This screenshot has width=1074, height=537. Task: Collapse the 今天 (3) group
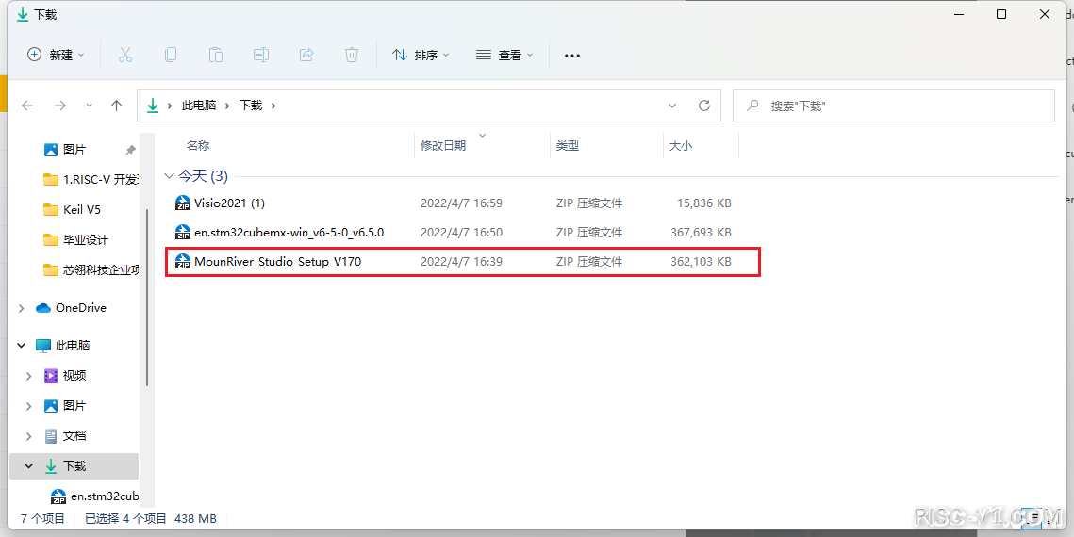pos(169,176)
